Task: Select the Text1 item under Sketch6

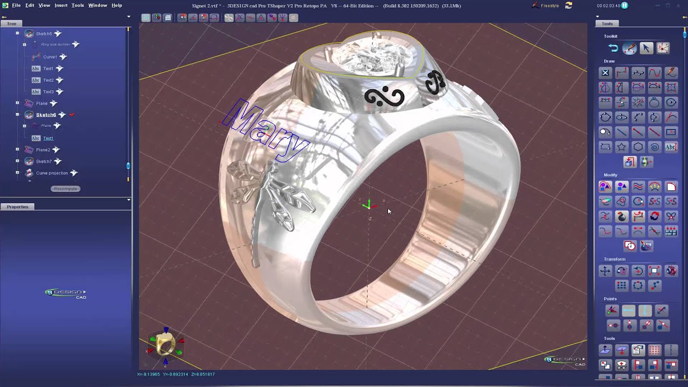Action: 48,138
